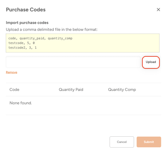Submit the imported purchase codes
The image size is (168, 154).
coord(149,142)
